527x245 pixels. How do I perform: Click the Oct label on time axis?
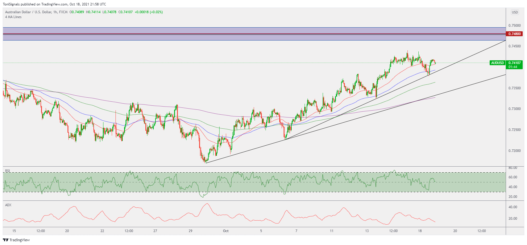(x=226, y=231)
